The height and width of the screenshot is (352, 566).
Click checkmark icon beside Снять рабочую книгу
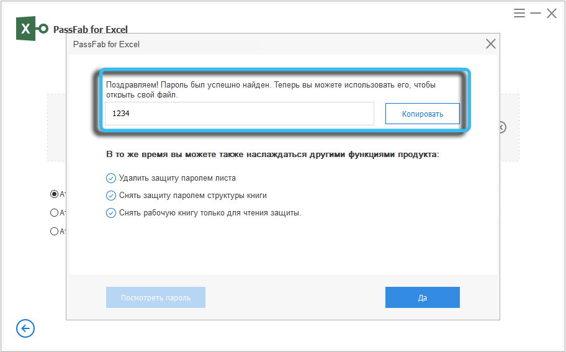(111, 213)
